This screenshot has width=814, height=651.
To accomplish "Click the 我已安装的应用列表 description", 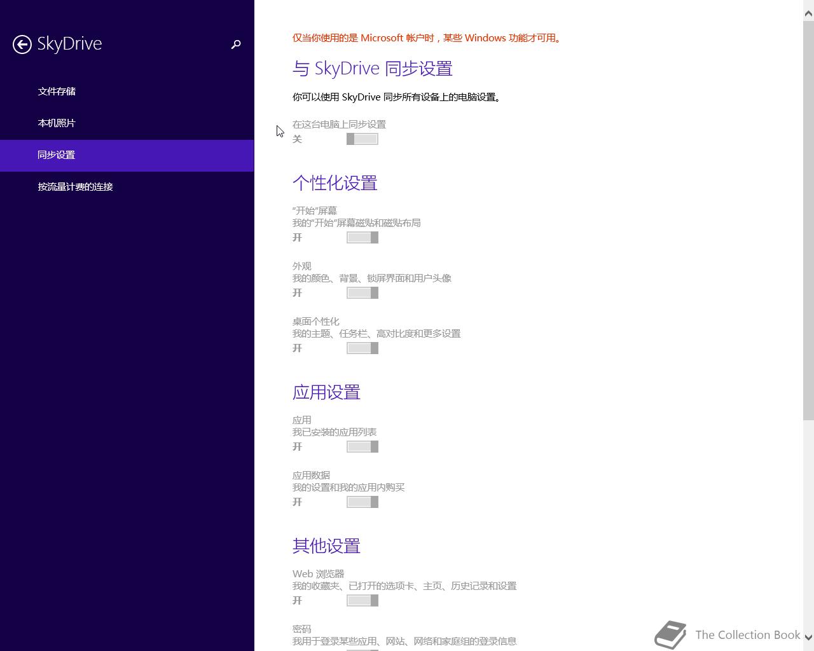I will 335,432.
